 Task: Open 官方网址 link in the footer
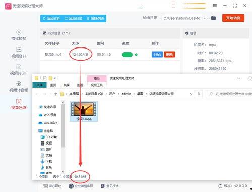pos(52,186)
